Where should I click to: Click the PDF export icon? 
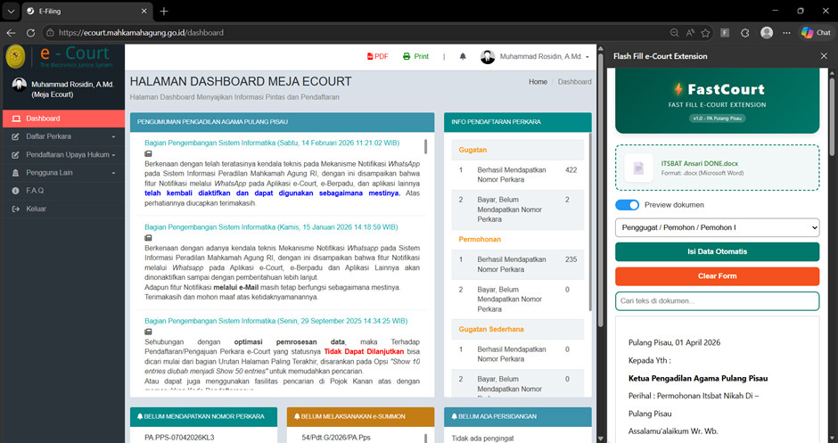[x=377, y=56]
